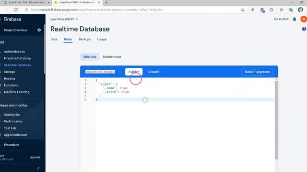Open App Distribution in sidebar
Image resolution: width=307 pixels, height=172 pixels.
[x=15, y=135]
